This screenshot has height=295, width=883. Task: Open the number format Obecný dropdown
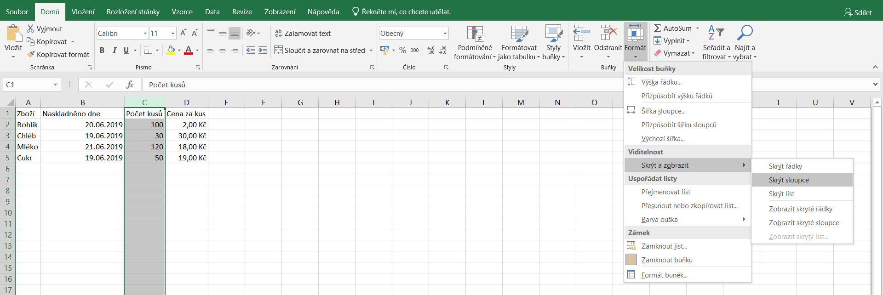[445, 33]
